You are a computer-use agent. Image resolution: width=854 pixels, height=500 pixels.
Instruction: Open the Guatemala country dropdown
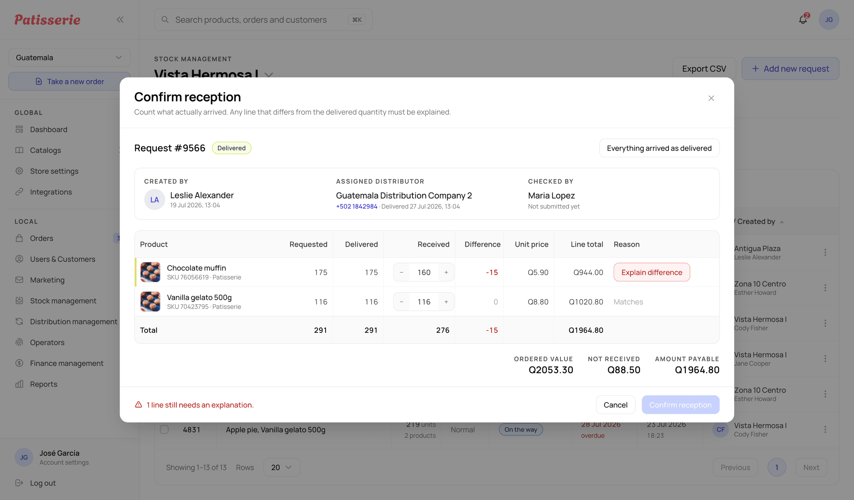pos(69,57)
